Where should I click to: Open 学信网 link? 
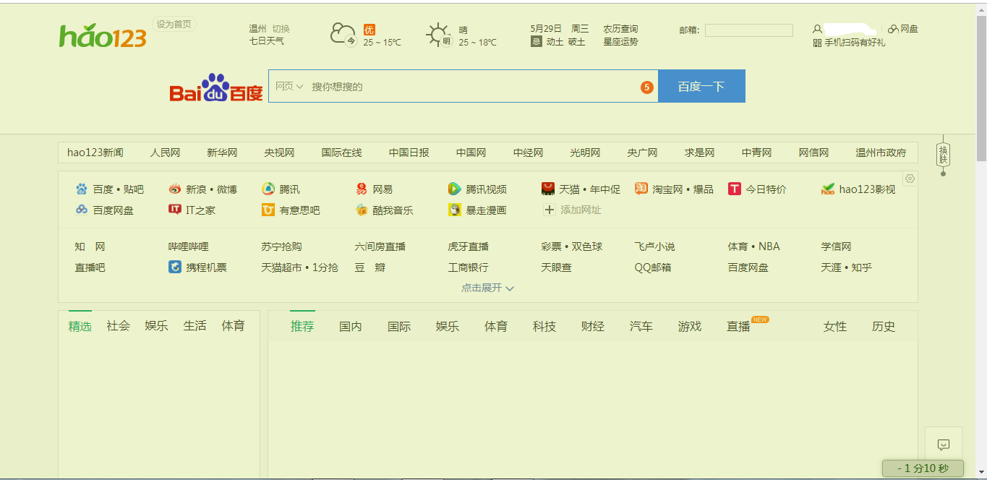836,247
